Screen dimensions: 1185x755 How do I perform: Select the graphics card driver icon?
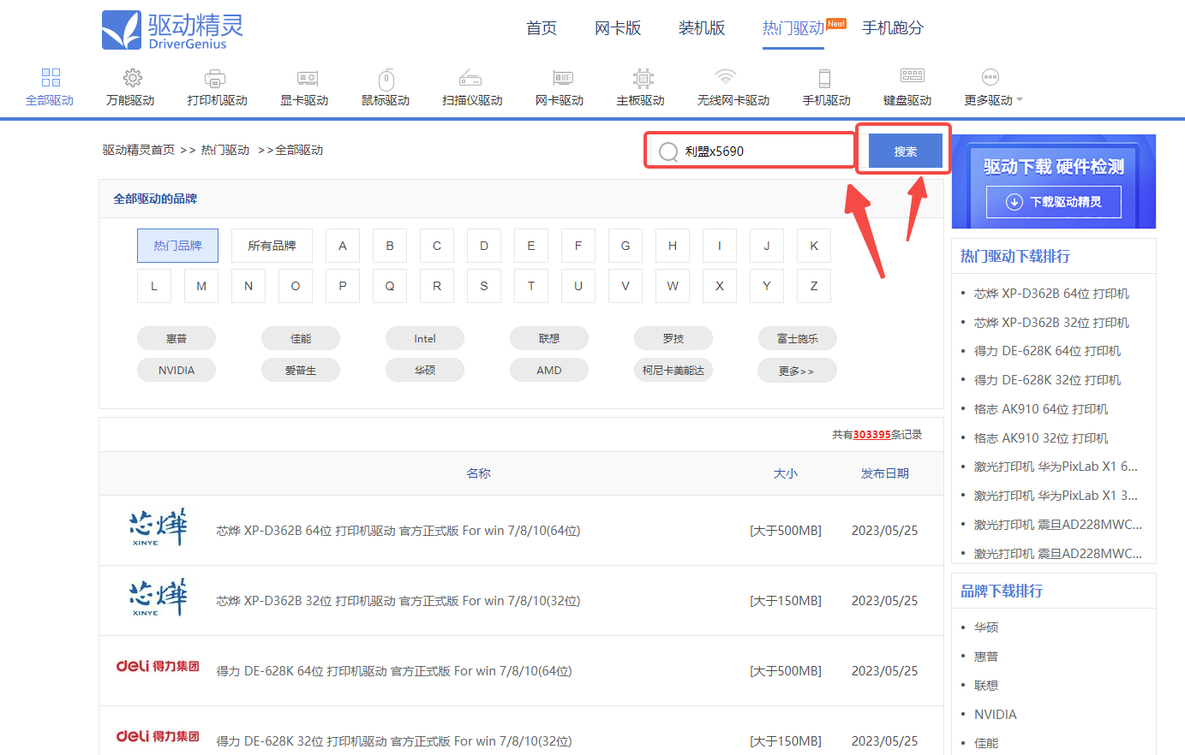[306, 79]
